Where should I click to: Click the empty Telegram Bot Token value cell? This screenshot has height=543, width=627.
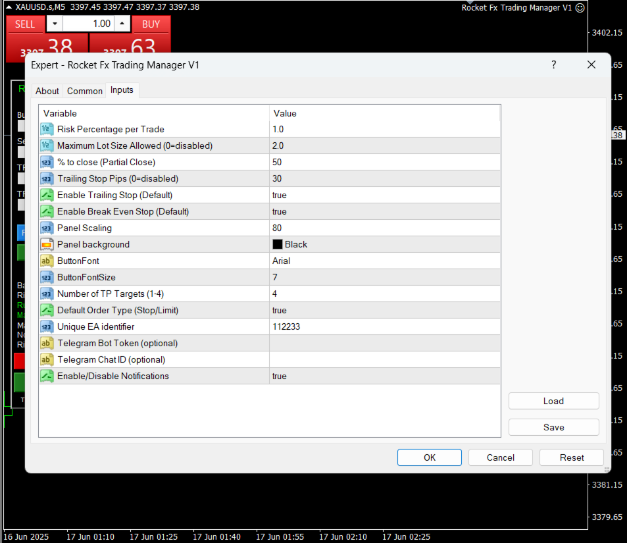[x=385, y=344]
